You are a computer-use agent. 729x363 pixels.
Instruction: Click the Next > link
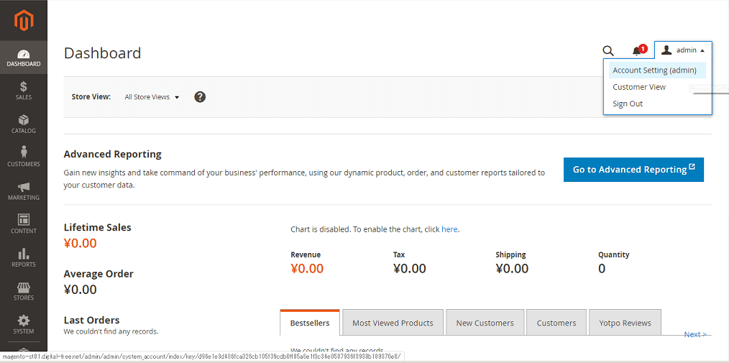(x=695, y=335)
